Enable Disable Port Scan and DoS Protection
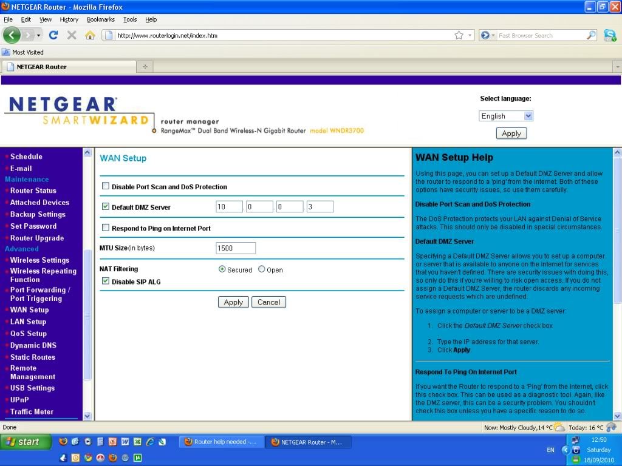 pyautogui.click(x=106, y=186)
